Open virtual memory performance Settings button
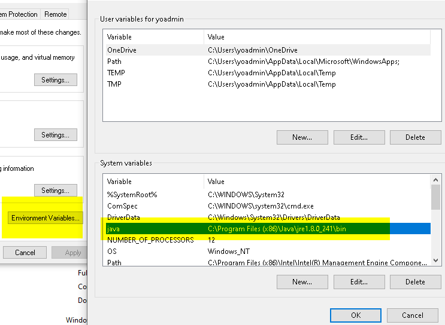The image size is (445, 325). click(55, 80)
